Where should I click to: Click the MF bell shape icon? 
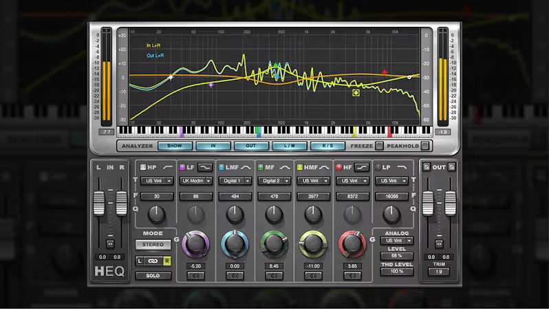tap(285, 167)
